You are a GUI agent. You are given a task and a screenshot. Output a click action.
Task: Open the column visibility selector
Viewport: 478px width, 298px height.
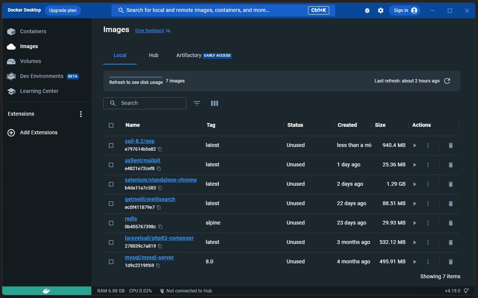coord(214,103)
